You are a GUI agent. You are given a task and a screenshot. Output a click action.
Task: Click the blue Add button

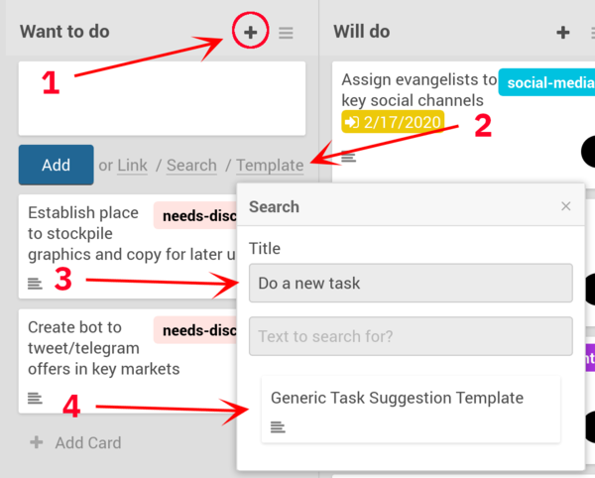click(56, 165)
